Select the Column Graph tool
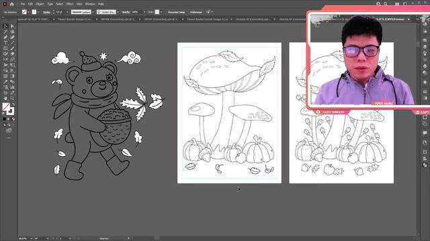The height and width of the screenshot is (241, 430). click(x=12, y=87)
